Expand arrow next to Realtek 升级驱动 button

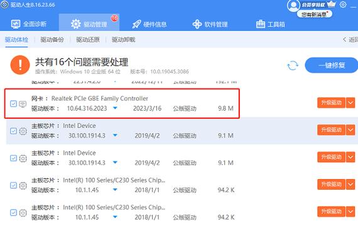[350, 103]
